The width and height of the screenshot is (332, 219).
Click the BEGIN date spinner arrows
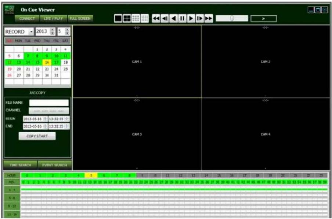45,119
